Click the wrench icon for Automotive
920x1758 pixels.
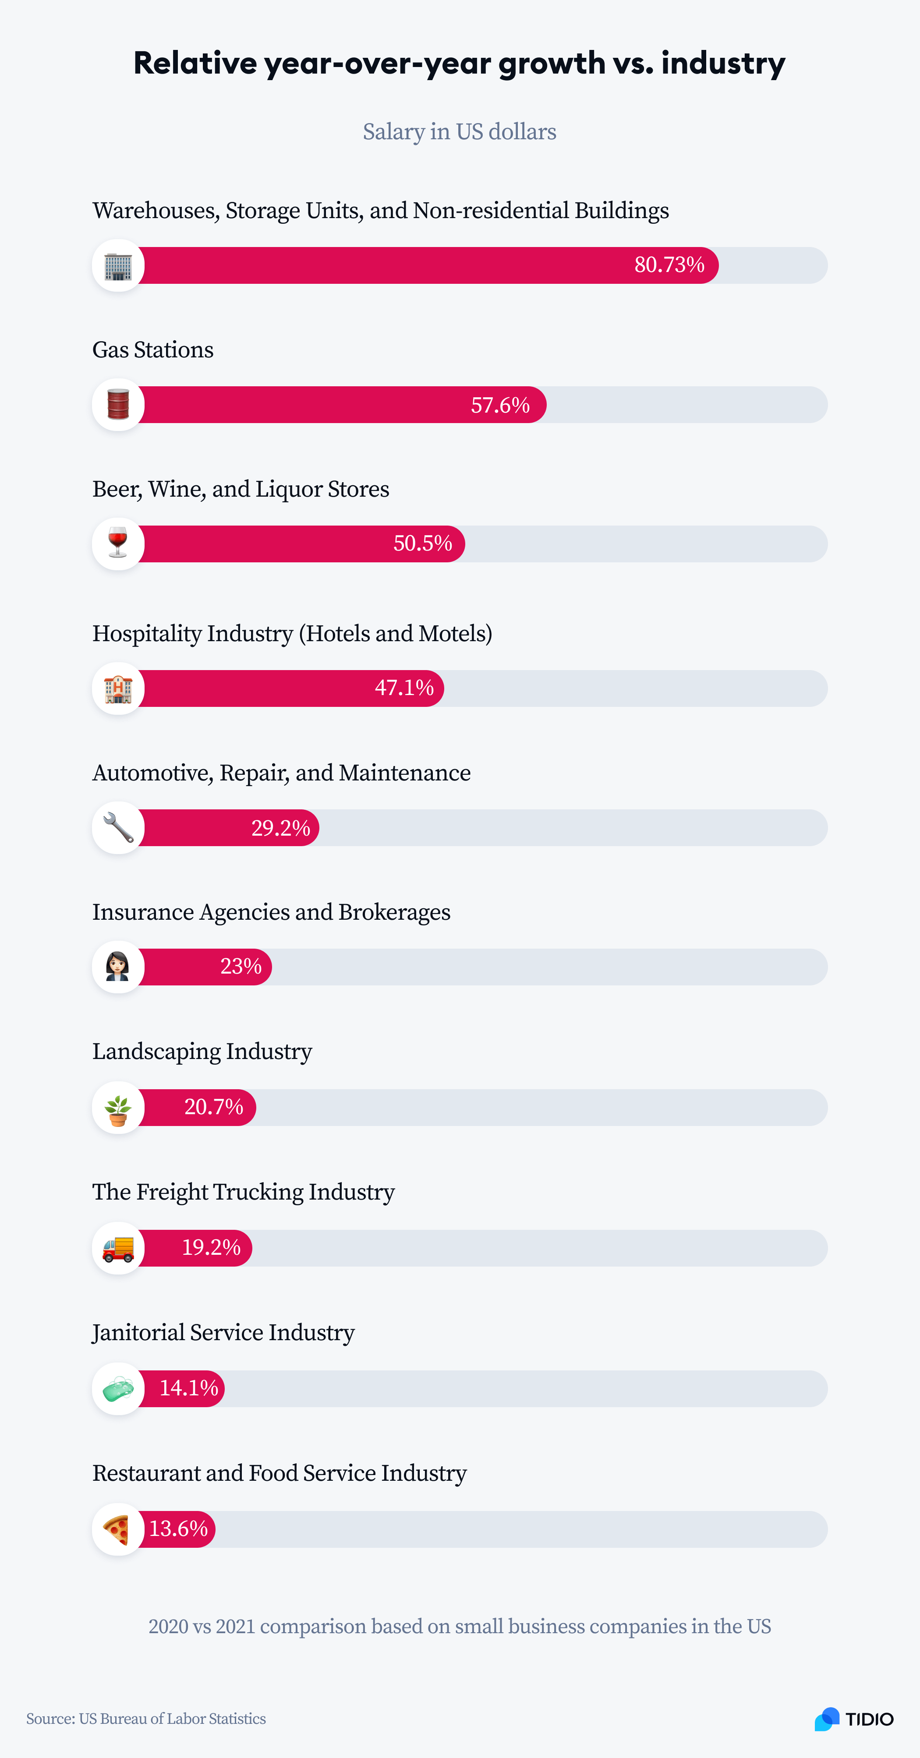point(118,828)
